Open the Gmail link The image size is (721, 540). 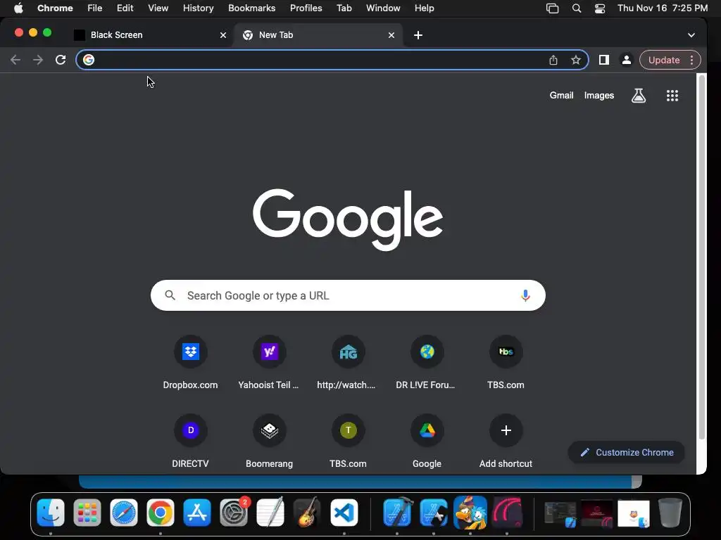pyautogui.click(x=561, y=96)
